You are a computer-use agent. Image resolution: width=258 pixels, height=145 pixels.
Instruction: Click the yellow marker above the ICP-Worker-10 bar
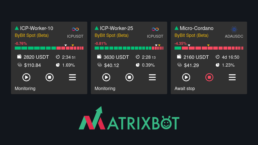pos(73,45)
